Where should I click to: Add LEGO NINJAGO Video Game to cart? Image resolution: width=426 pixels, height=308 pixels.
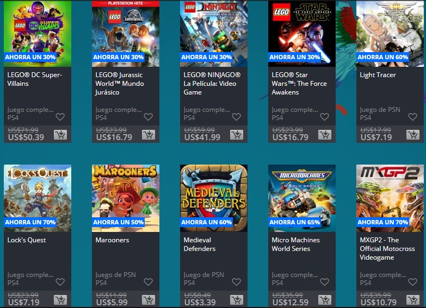tap(237, 135)
